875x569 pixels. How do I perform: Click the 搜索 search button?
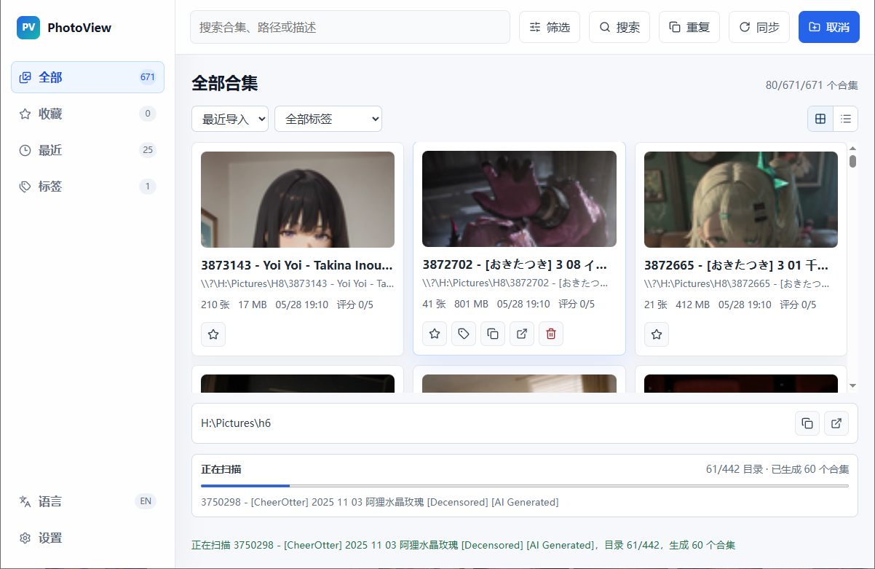point(619,27)
